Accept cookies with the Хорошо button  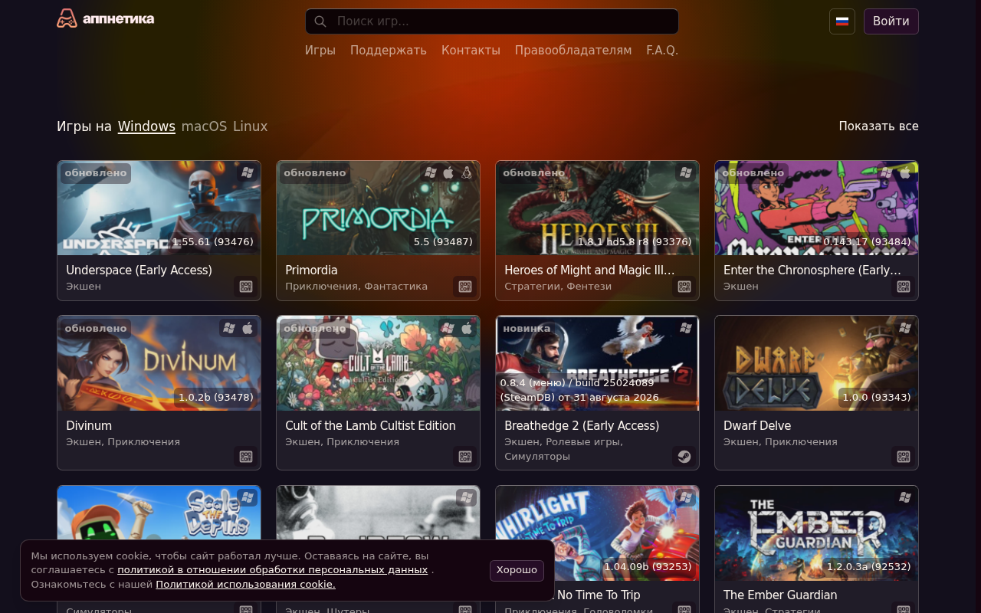[517, 570]
